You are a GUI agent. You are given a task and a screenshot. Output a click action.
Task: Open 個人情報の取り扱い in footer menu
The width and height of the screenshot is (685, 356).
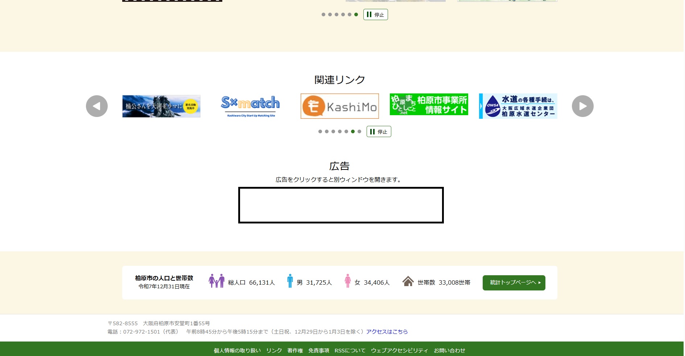(237, 351)
